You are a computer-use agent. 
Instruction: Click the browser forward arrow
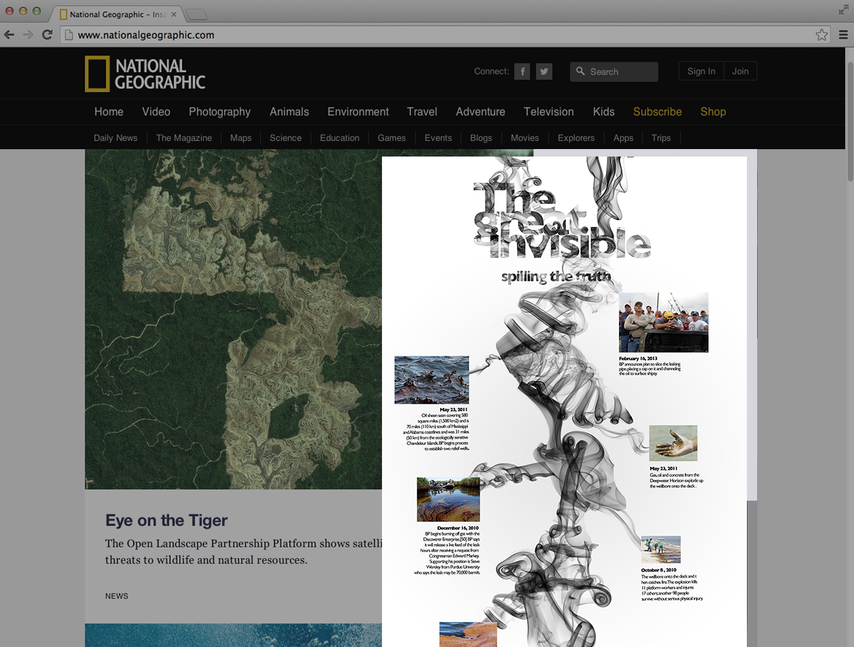[x=28, y=35]
